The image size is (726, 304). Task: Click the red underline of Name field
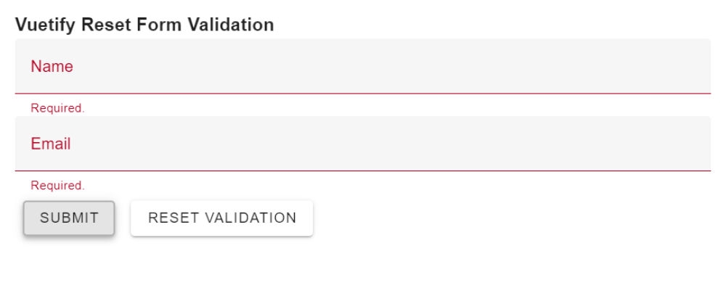(362, 94)
